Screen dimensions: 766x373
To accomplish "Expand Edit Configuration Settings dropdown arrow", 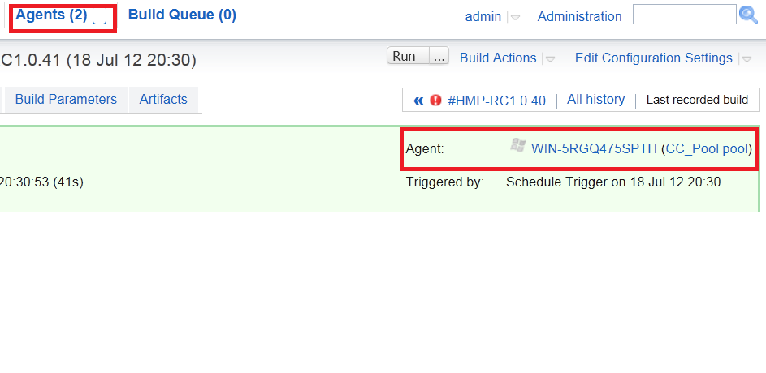I will click(747, 59).
